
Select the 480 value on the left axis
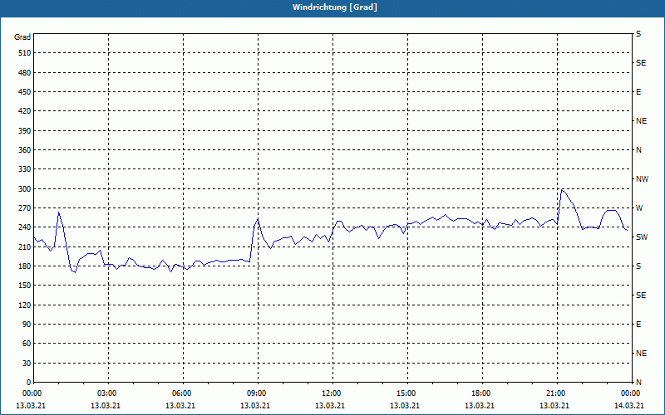[x=25, y=73]
